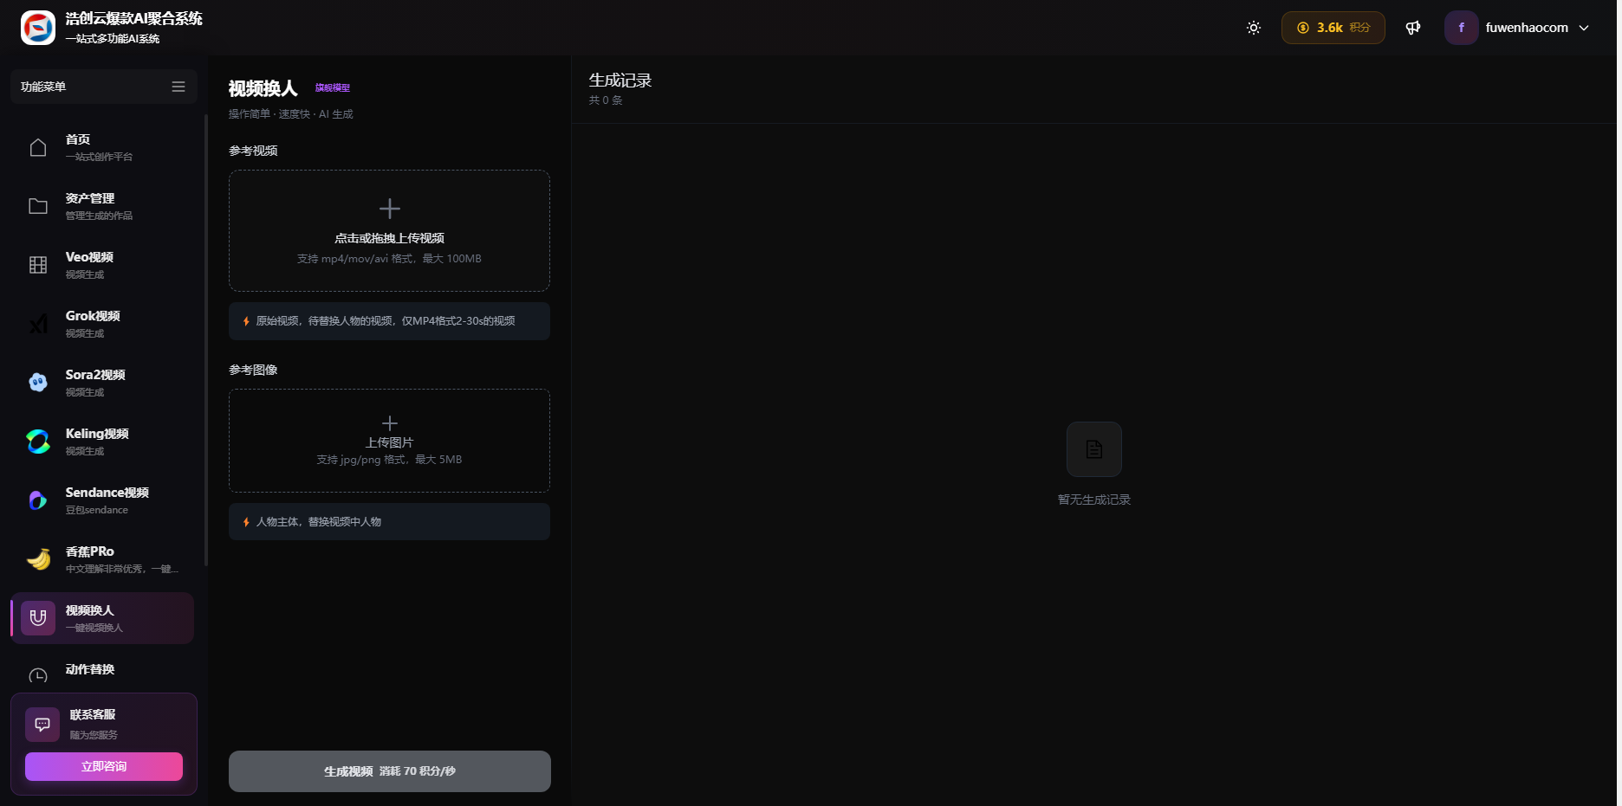The width and height of the screenshot is (1622, 806).
Task: Open Keling video via its colorful icon
Action: pos(38,442)
